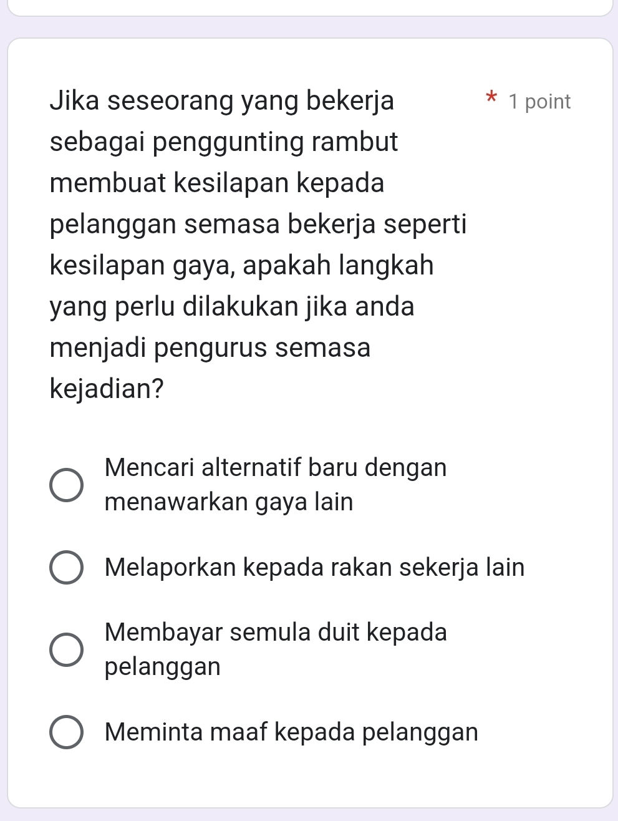Click the text "membuat kesilapan kepada"
This screenshot has width=618, height=821.
coord(217,183)
